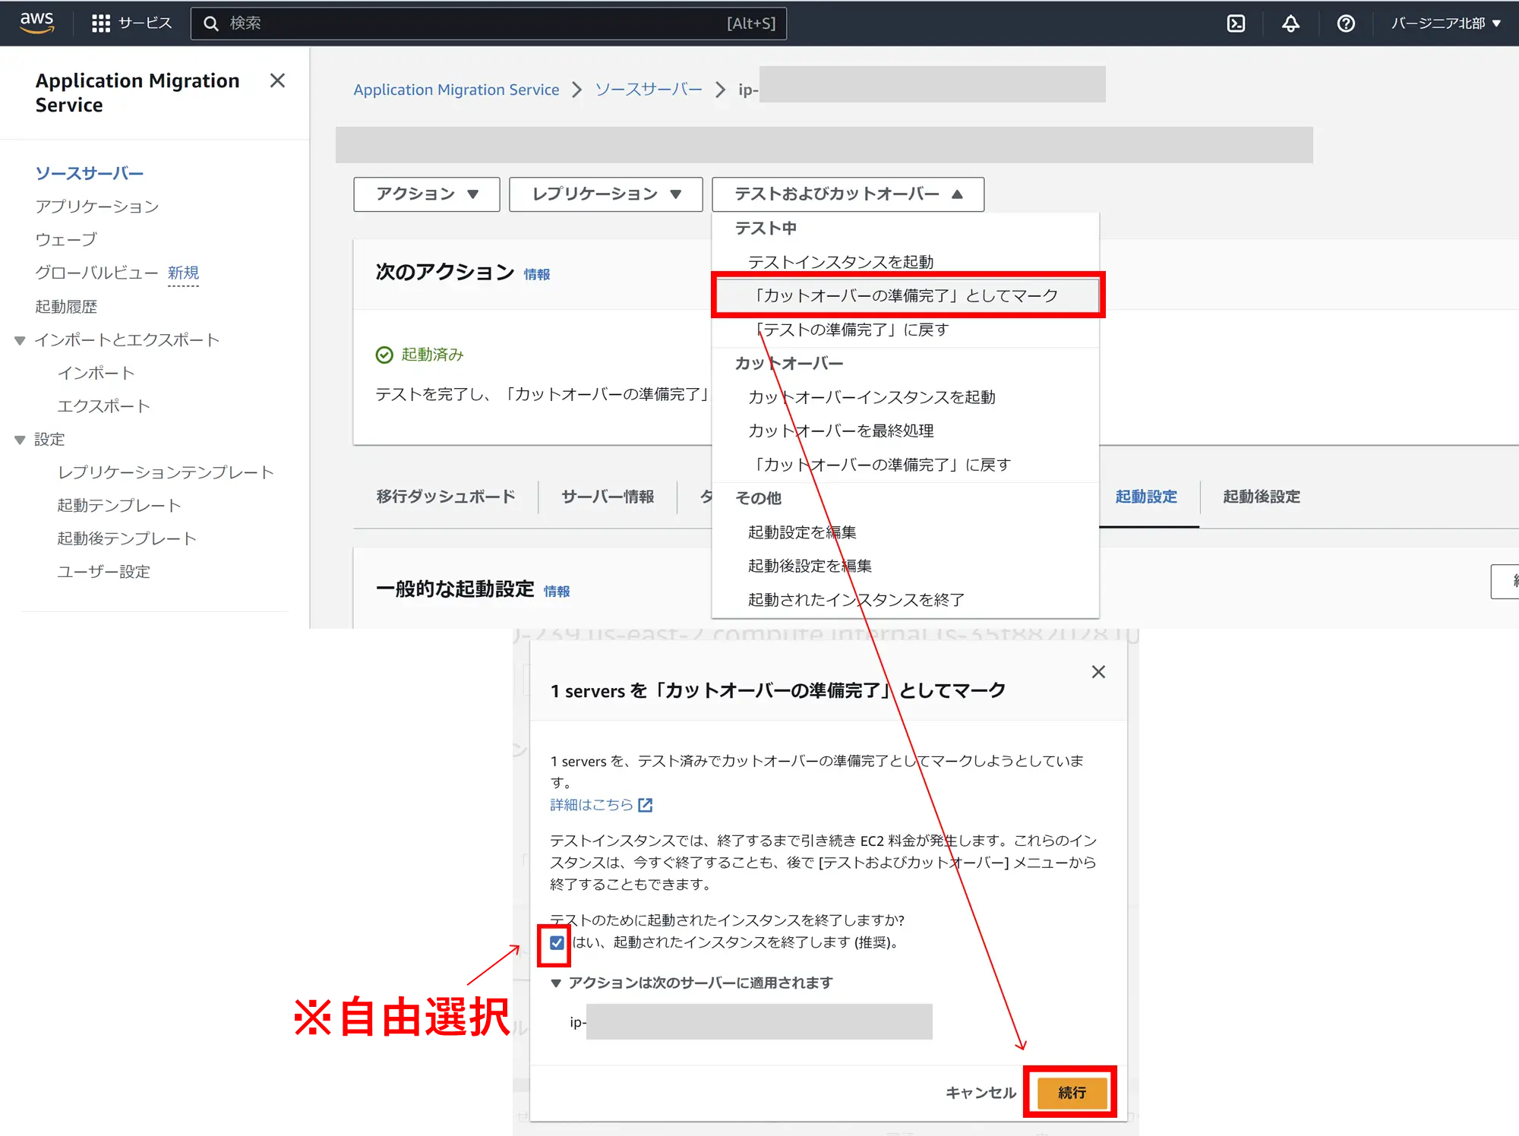
Task: Open the レプリケーション dropdown button
Action: [x=606, y=194]
